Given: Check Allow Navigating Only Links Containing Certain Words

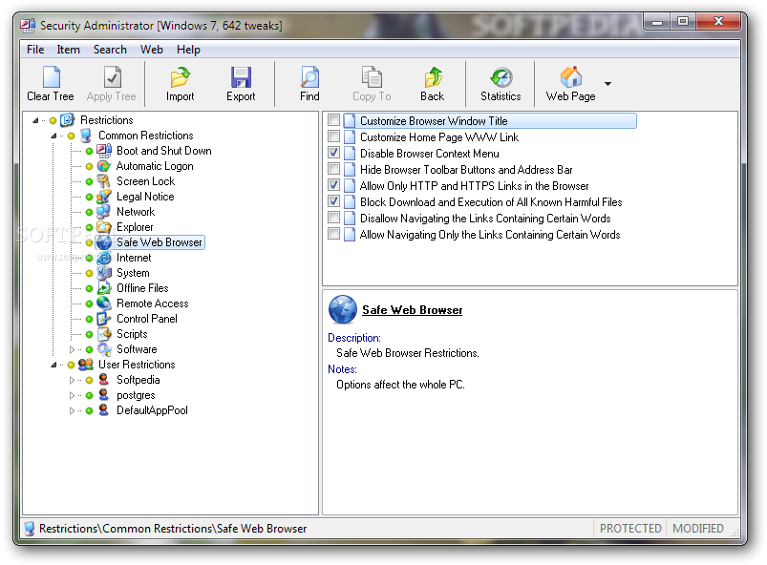Looking at the screenshot, I should pos(333,234).
